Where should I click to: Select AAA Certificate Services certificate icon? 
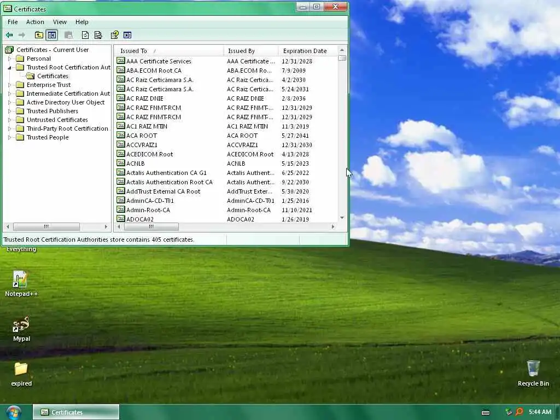coord(121,61)
